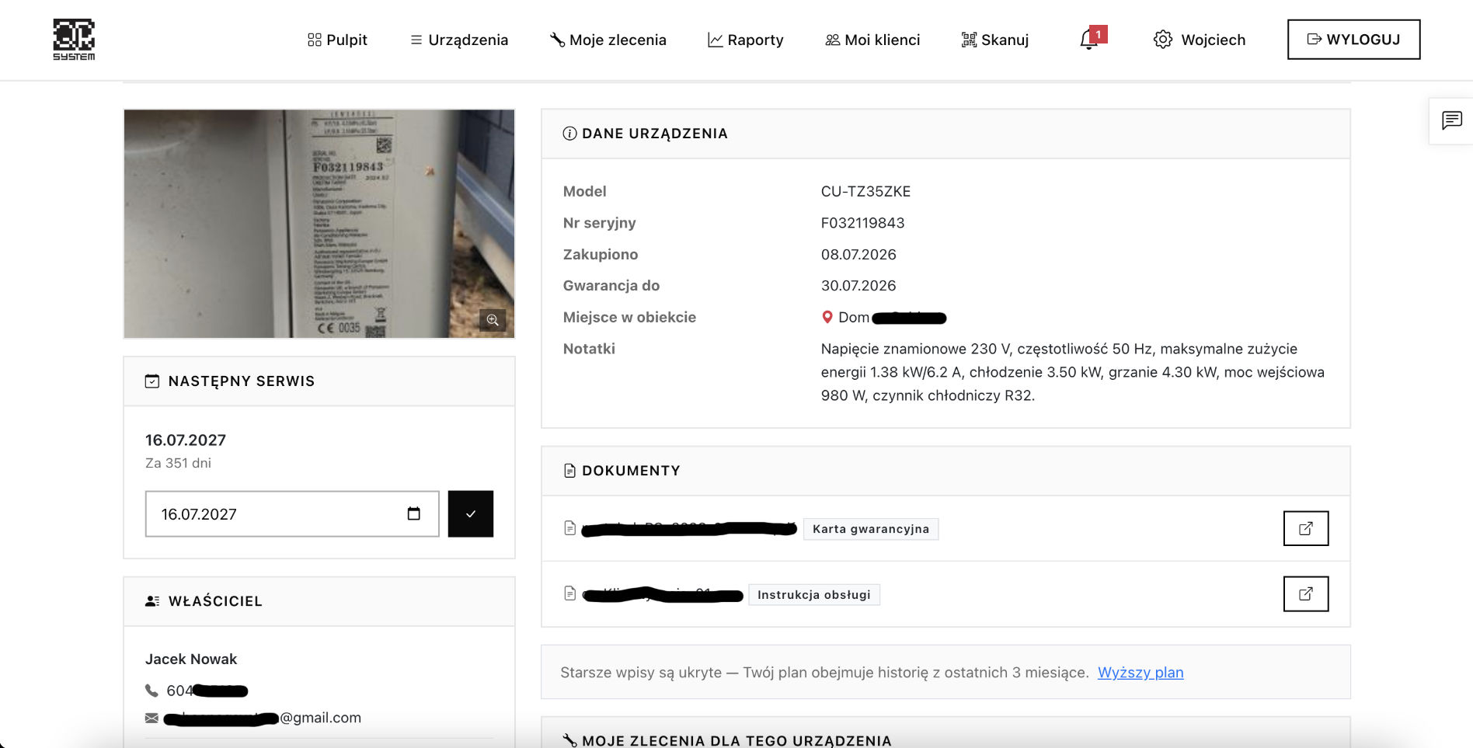Click the 'Za 351 dni' text
Screen dimensions: 1473x748
coord(178,463)
